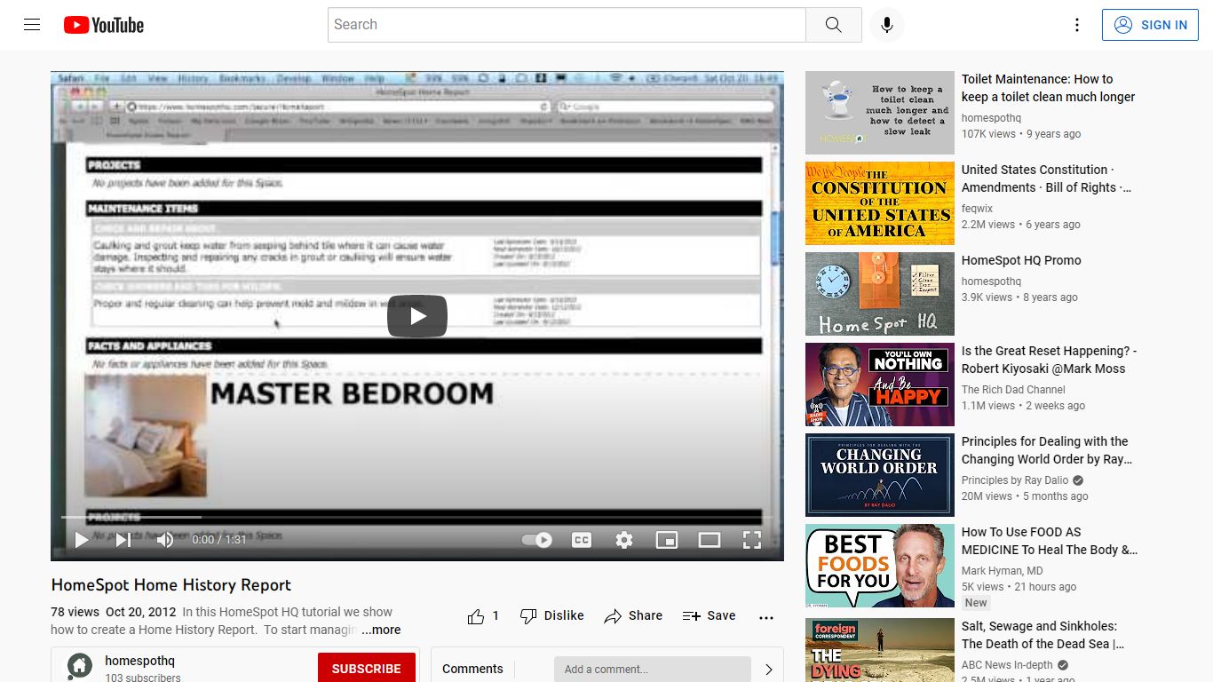Toggle the autoplay switch
The width and height of the screenshot is (1213, 682).
pos(536,540)
